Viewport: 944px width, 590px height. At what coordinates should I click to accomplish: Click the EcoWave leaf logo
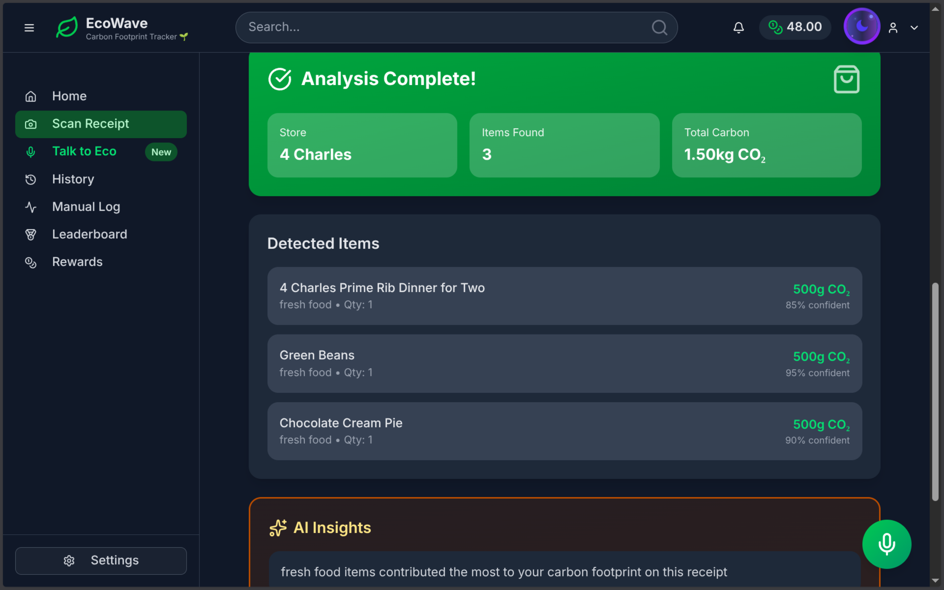(67, 27)
